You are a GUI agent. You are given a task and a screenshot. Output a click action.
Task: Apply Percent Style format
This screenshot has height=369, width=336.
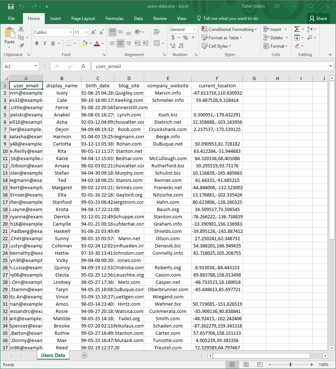pyautogui.click(x=186, y=37)
